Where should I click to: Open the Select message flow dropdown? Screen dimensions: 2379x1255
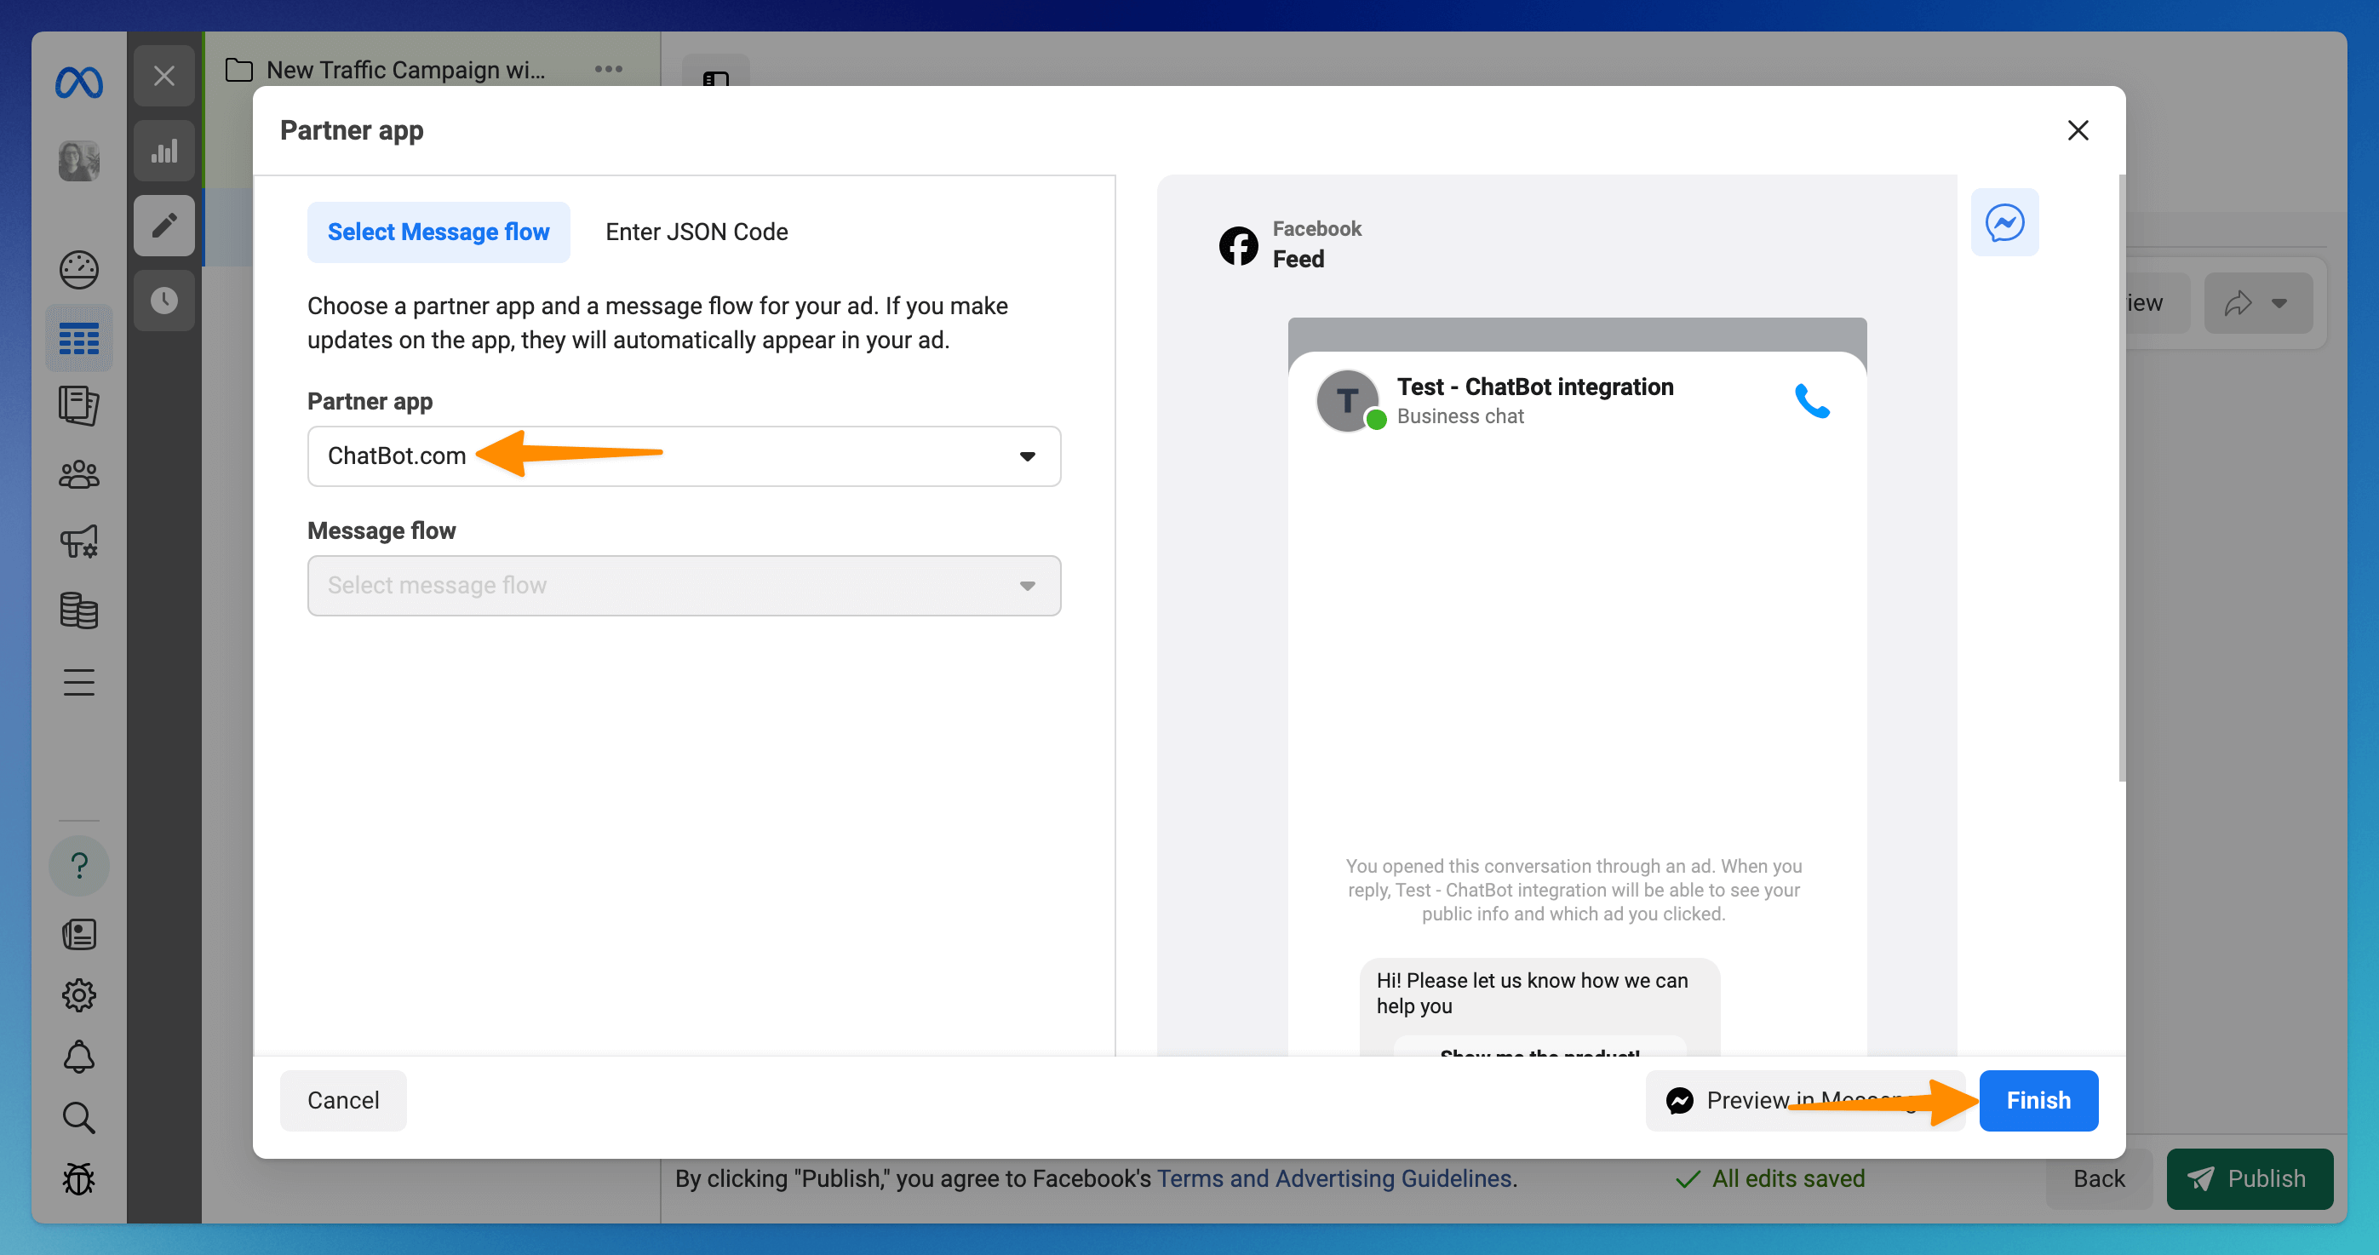tap(684, 586)
